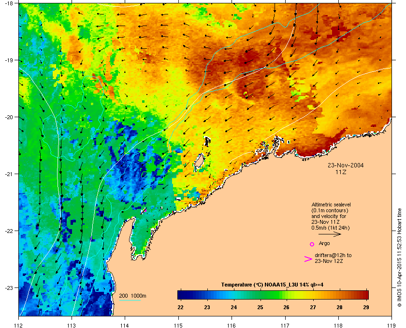
Task: Click the 'Temperature (°C) NOAA15_L3U 14% ql>=4' title
Action: [x=272, y=285]
